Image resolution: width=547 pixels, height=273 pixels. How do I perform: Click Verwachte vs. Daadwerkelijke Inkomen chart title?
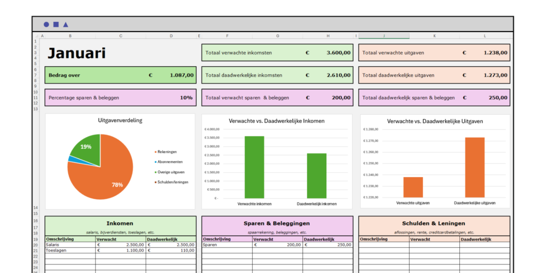point(277,121)
